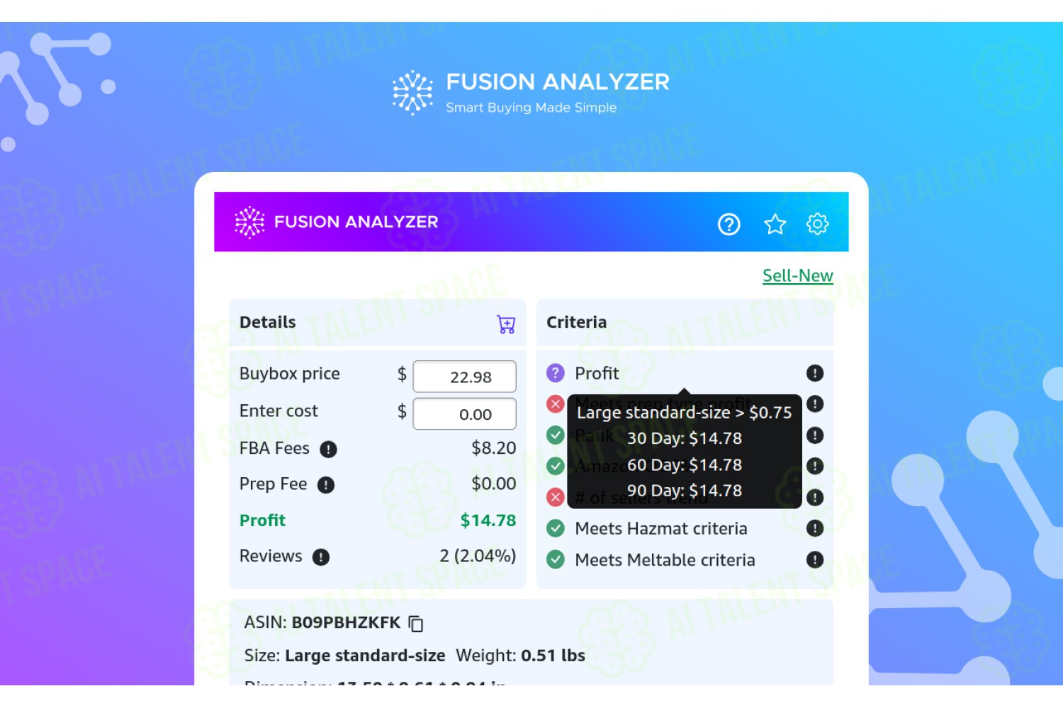Click the Enter cost input field
Screen dimensions: 1063x708
pyautogui.click(x=465, y=414)
